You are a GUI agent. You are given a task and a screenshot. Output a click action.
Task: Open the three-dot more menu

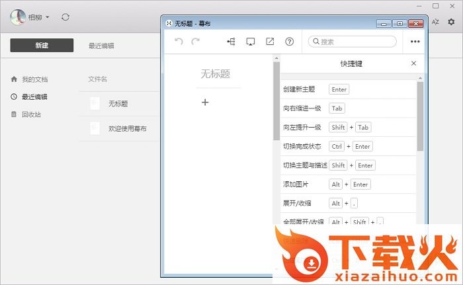pos(415,42)
